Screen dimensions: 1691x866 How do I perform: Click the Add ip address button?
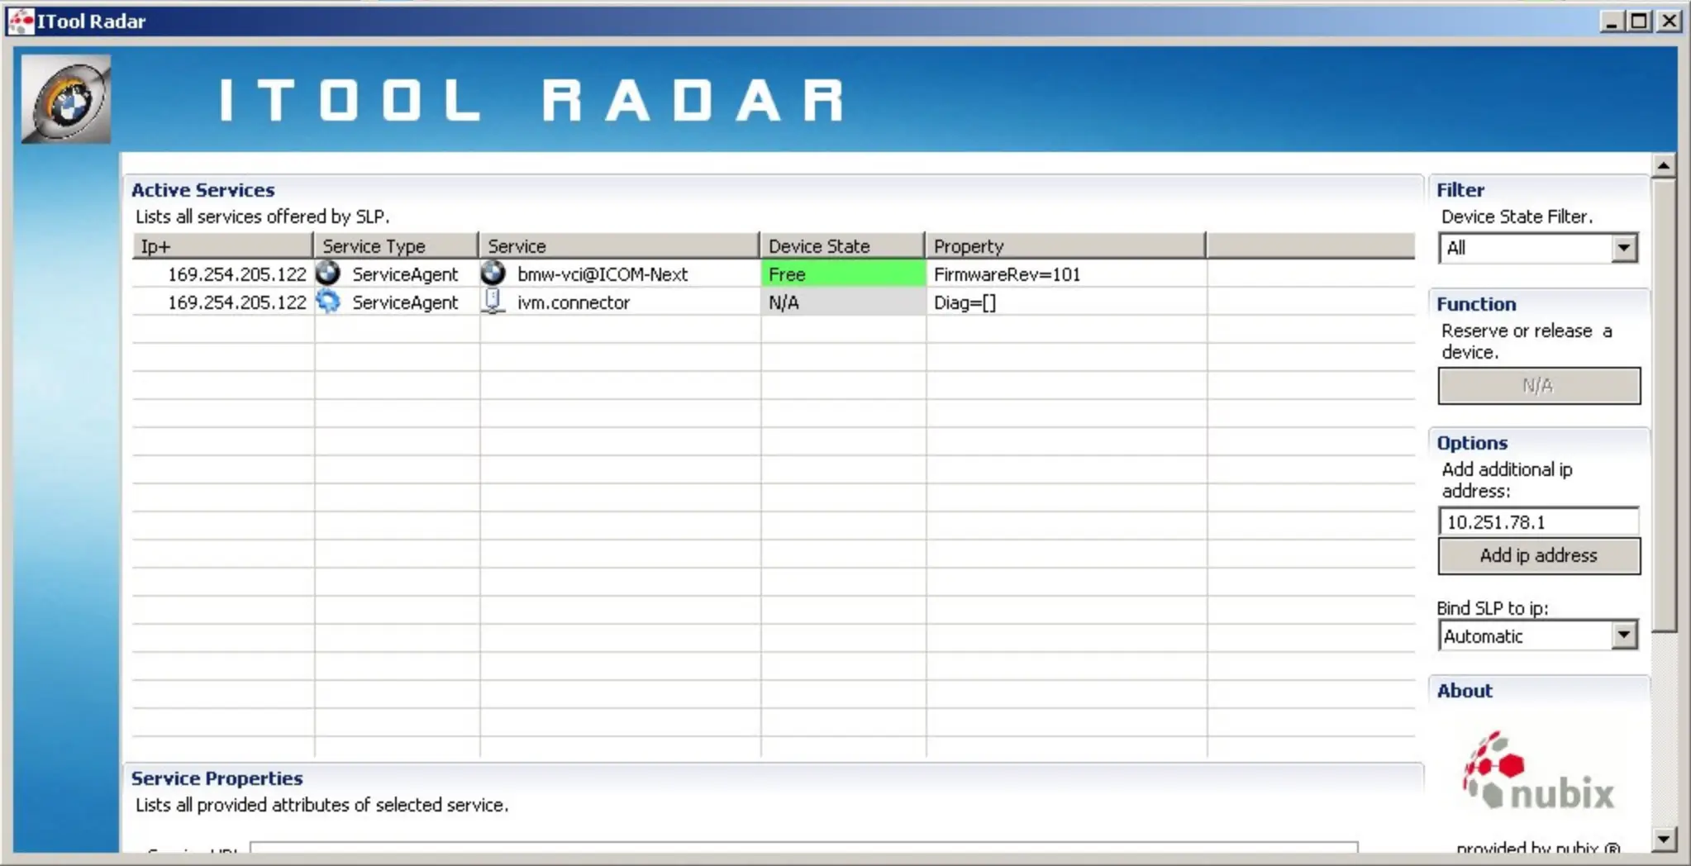click(1539, 555)
